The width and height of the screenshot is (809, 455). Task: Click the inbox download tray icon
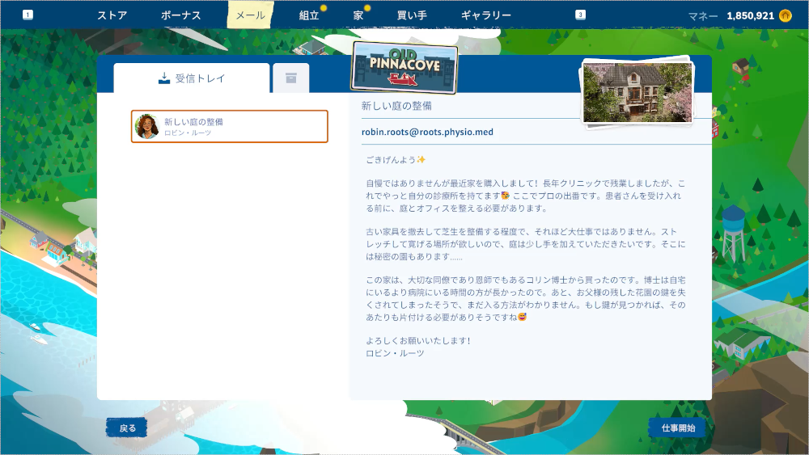[164, 78]
